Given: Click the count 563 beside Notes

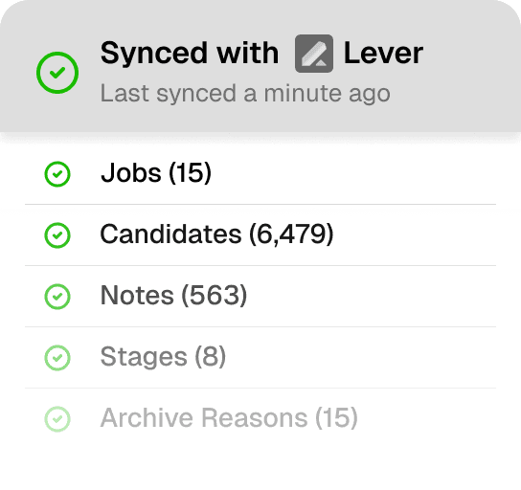Looking at the screenshot, I should (x=214, y=295).
